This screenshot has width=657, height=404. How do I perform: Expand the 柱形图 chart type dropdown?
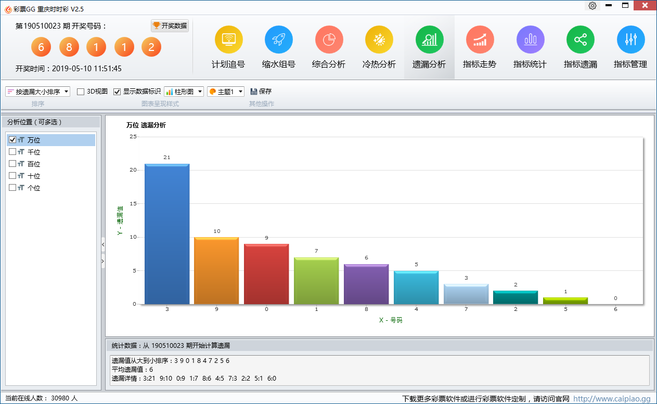(184, 92)
